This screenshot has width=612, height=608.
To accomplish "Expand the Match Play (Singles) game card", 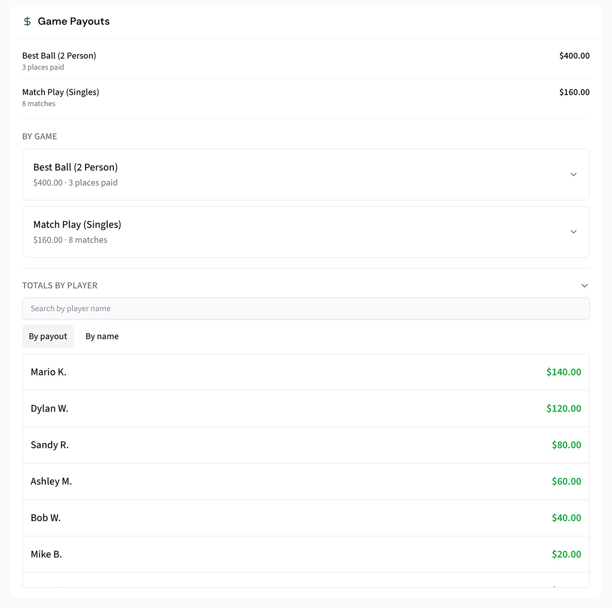I will tap(306, 232).
